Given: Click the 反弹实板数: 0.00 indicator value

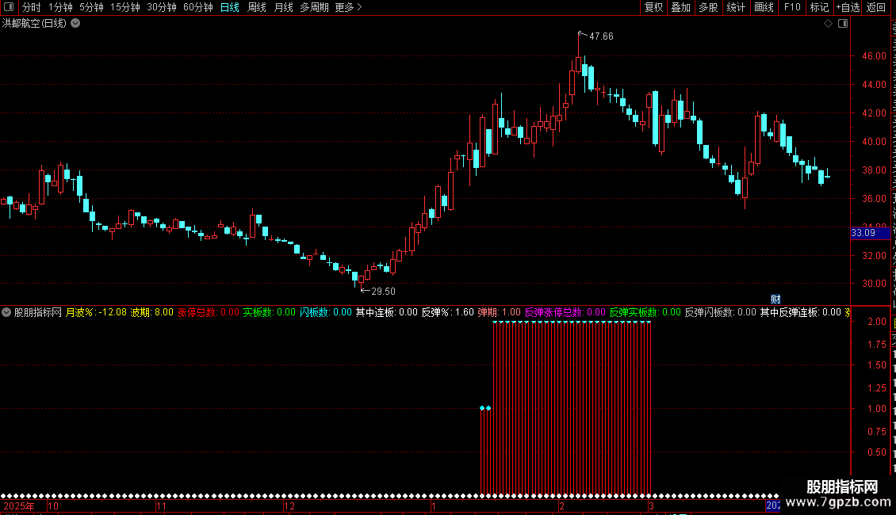Looking at the screenshot, I should (x=645, y=312).
